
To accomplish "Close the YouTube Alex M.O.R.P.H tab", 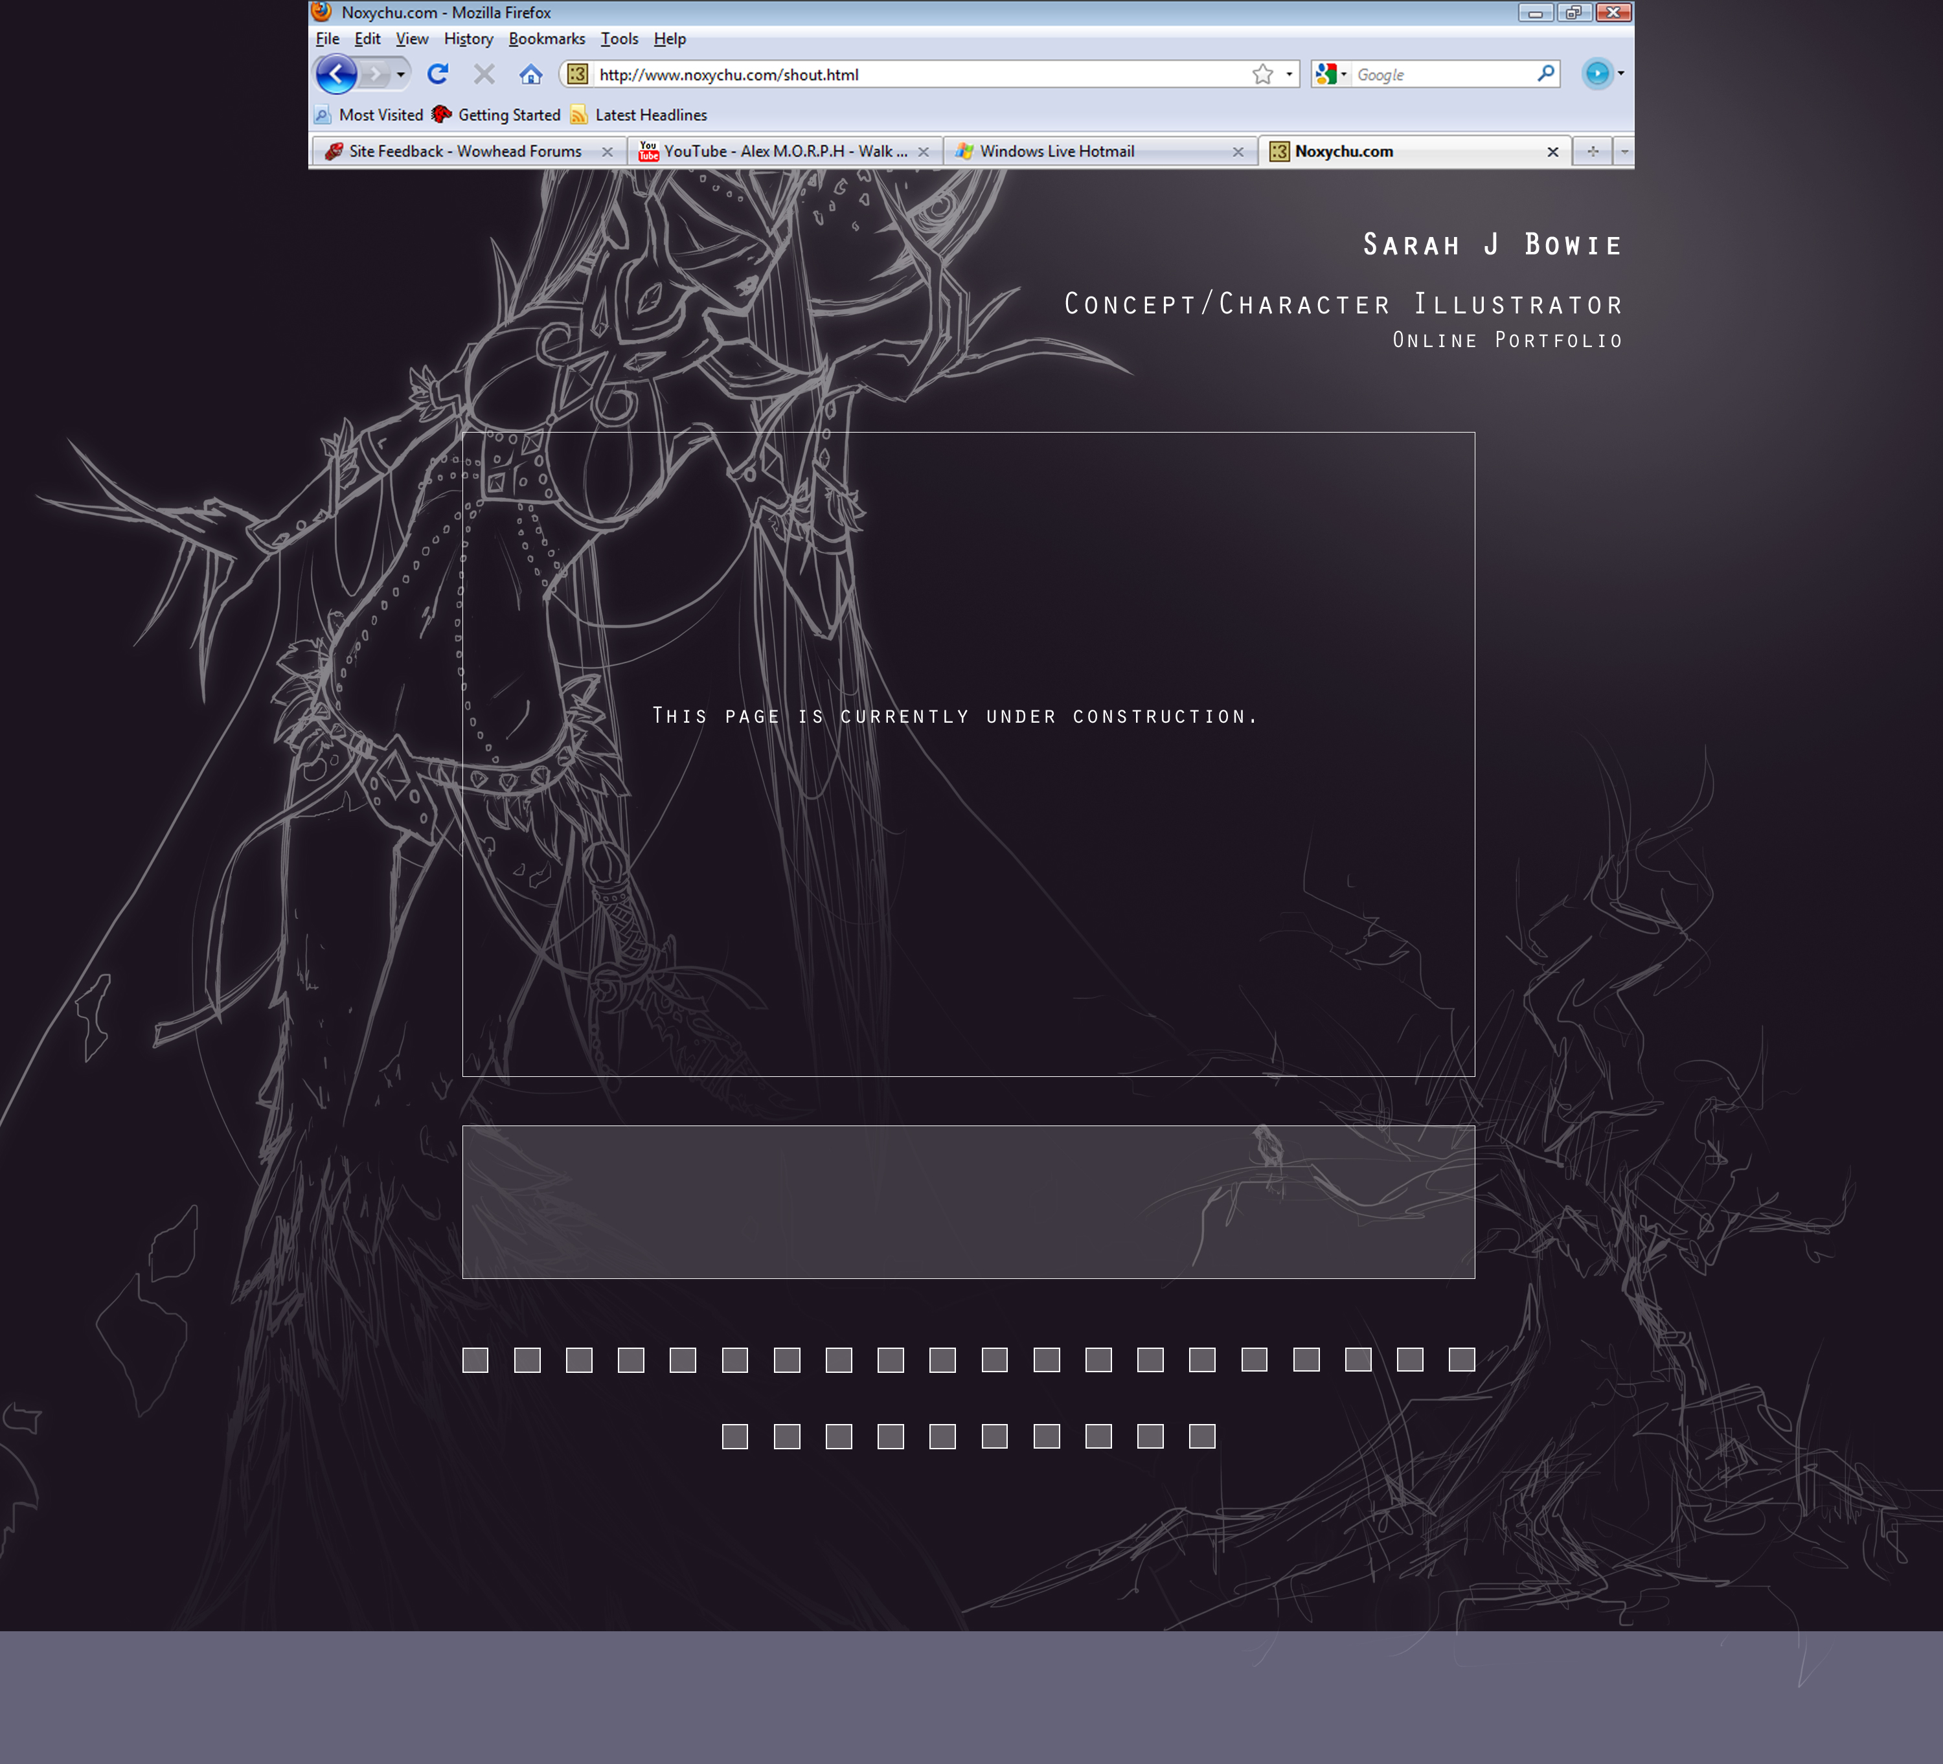I will click(x=924, y=152).
